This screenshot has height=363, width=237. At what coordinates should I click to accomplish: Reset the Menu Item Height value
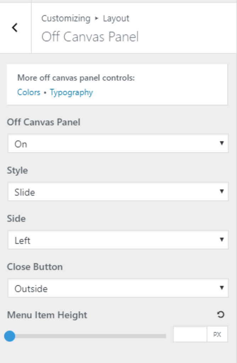(x=221, y=314)
